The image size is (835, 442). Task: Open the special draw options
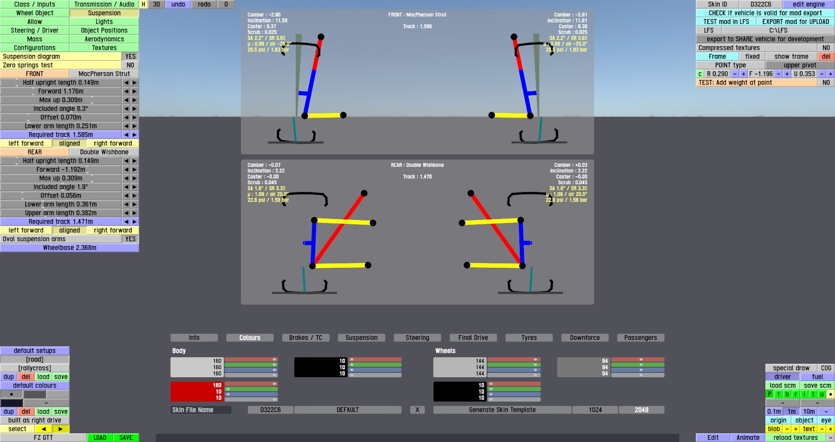pyautogui.click(x=792, y=368)
